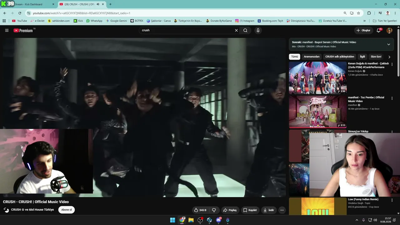Open the e-Devlet bookmark
Image resolution: width=400 pixels, height=225 pixels.
tap(37, 21)
